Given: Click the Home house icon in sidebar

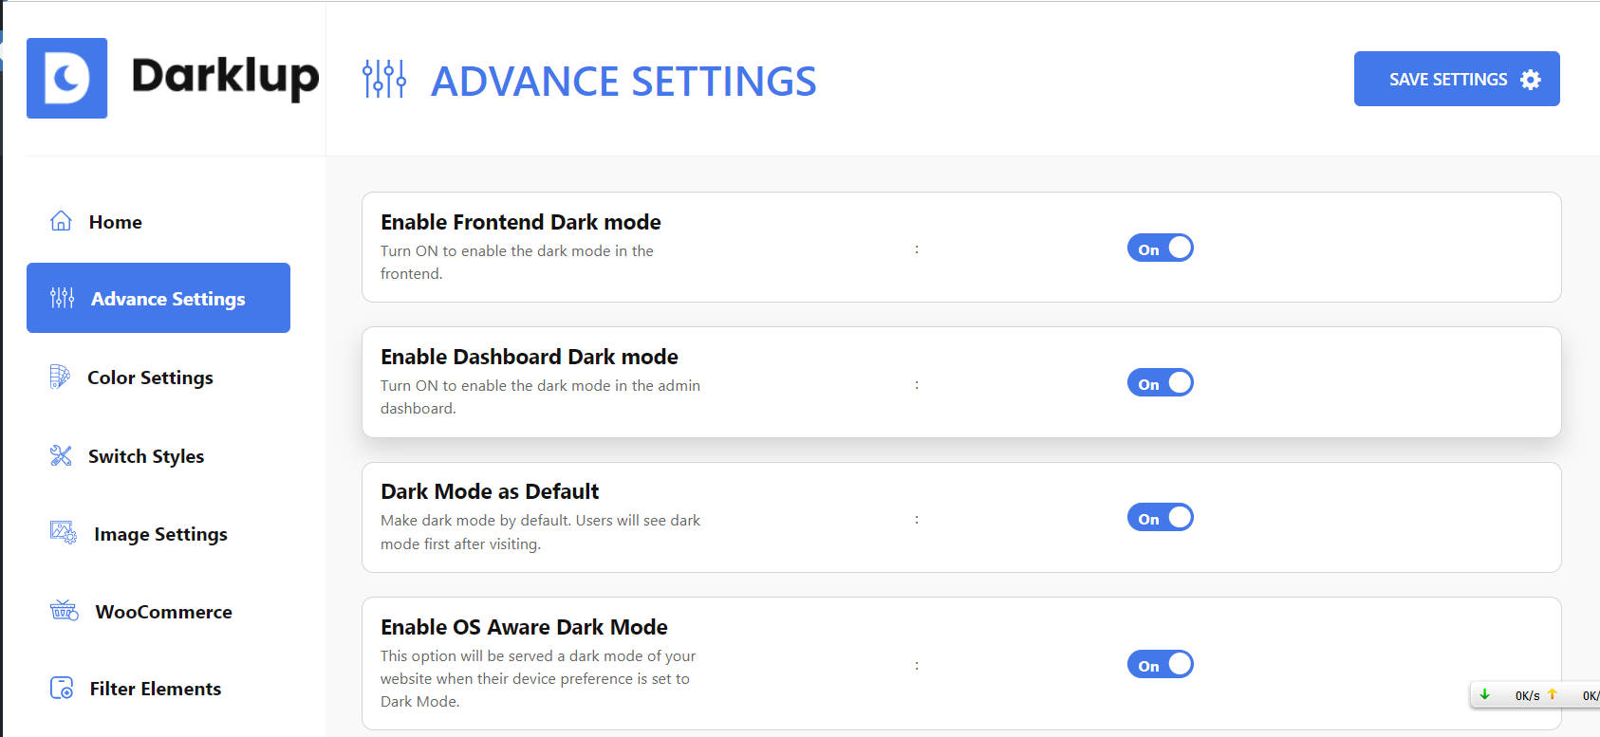Looking at the screenshot, I should 61,221.
